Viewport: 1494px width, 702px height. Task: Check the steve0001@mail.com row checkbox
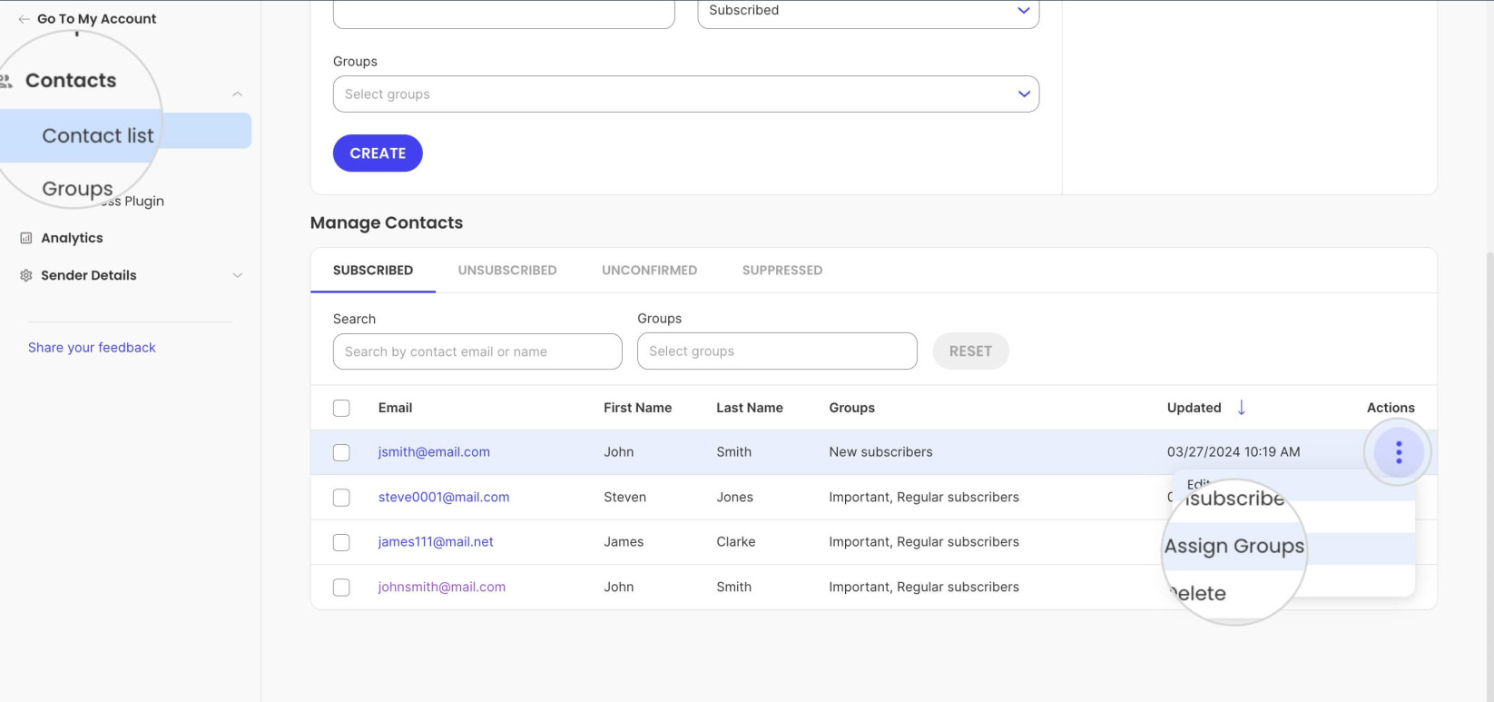point(341,498)
